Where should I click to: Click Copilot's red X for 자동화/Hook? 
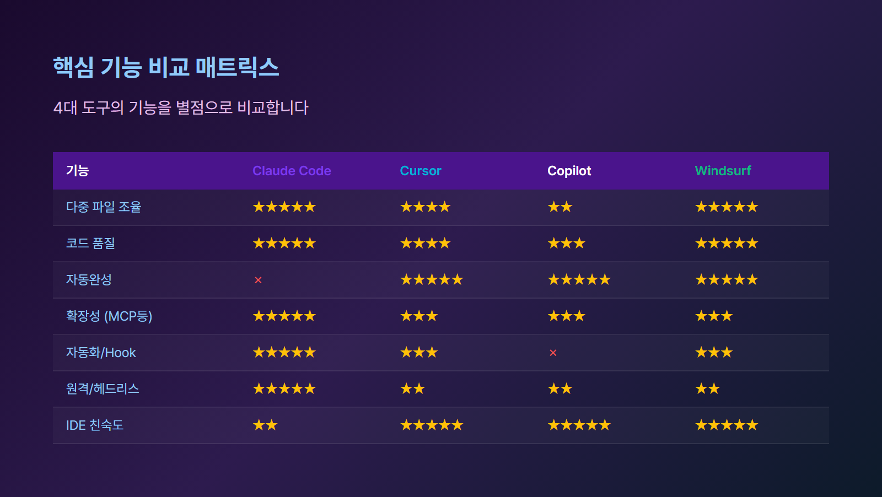[x=553, y=353]
